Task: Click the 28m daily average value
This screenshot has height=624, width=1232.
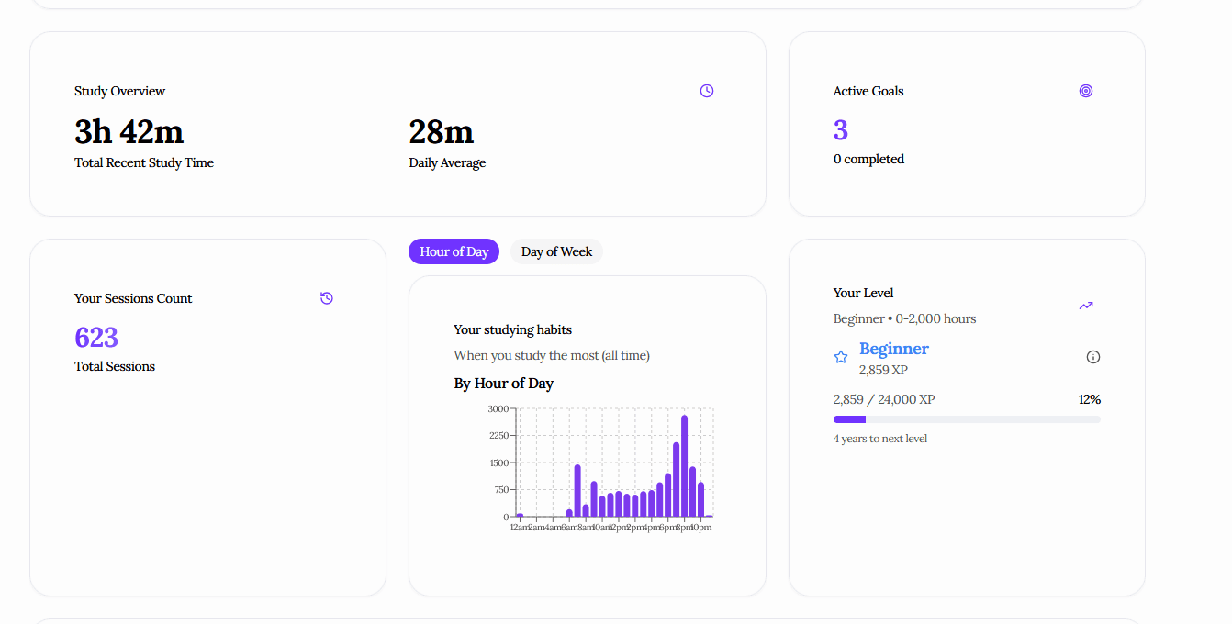Action: pyautogui.click(x=441, y=132)
